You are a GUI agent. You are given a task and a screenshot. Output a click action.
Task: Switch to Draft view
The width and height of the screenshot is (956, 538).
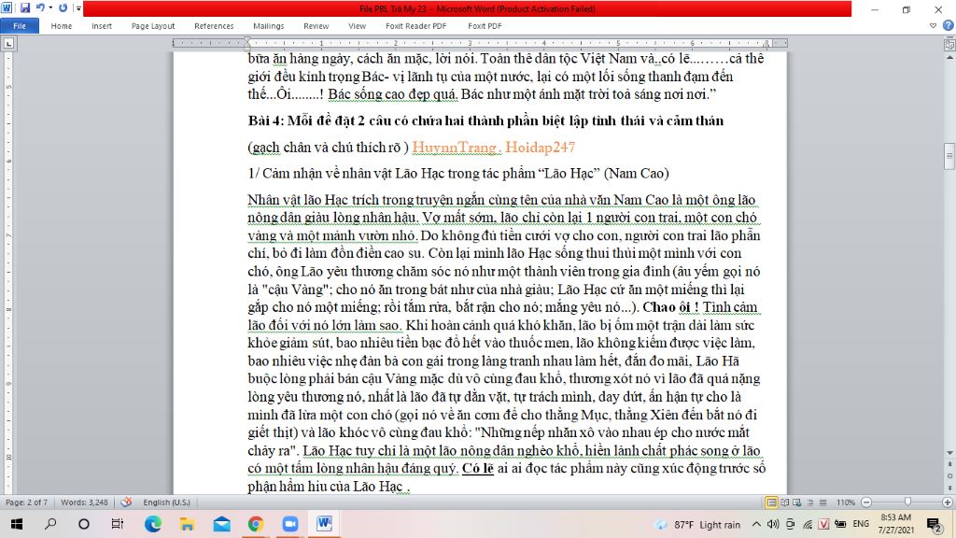[x=823, y=503]
